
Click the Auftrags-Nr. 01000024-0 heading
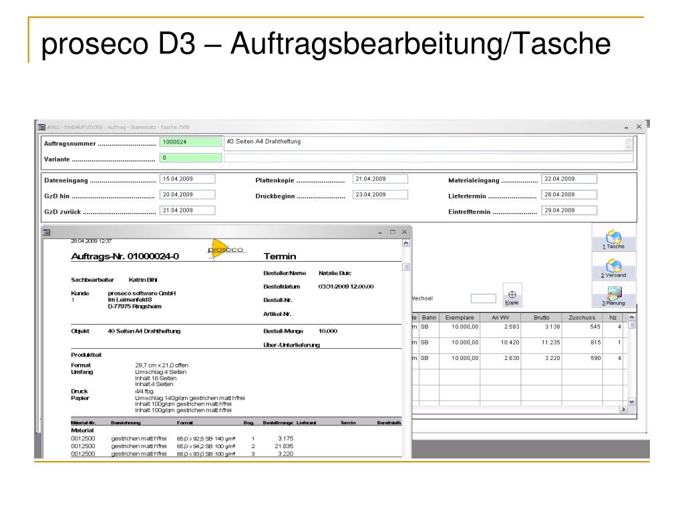pyautogui.click(x=125, y=256)
